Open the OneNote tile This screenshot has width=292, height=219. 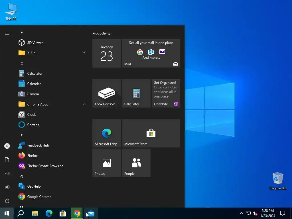pos(166,93)
